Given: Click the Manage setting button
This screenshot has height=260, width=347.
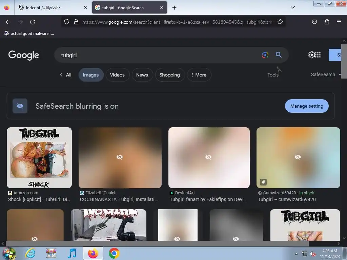Looking at the screenshot, I should pyautogui.click(x=306, y=106).
